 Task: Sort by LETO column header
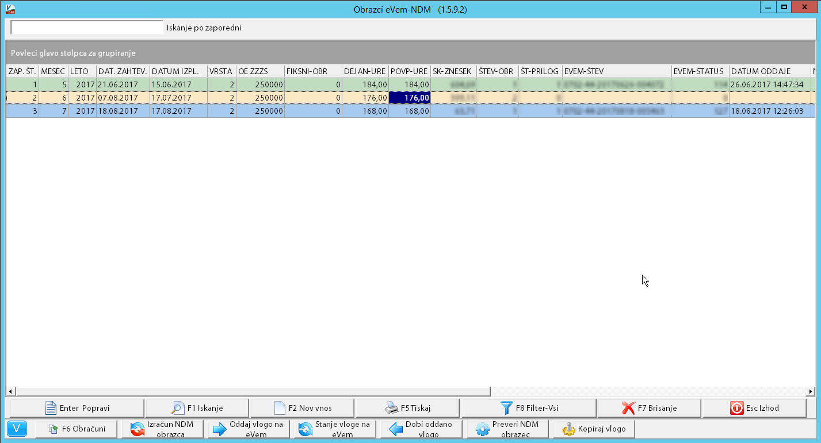[x=82, y=71]
